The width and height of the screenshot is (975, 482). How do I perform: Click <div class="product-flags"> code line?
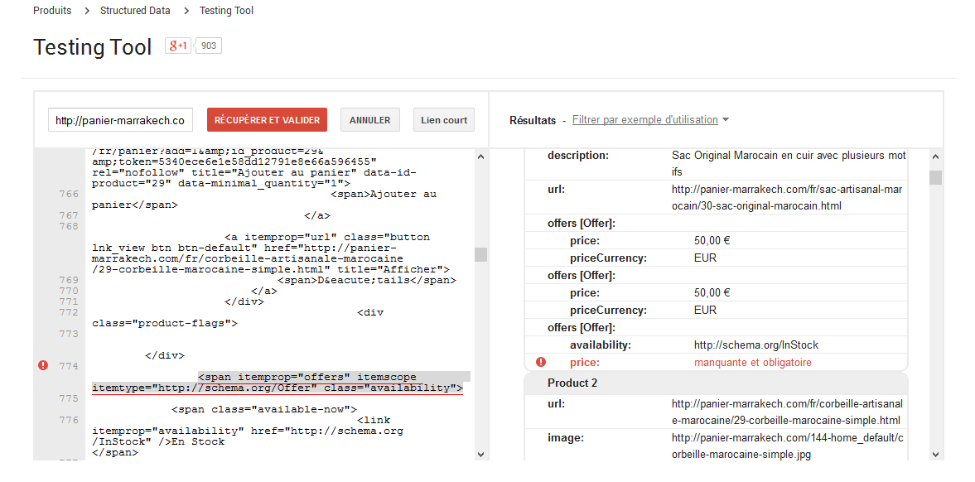[238, 318]
